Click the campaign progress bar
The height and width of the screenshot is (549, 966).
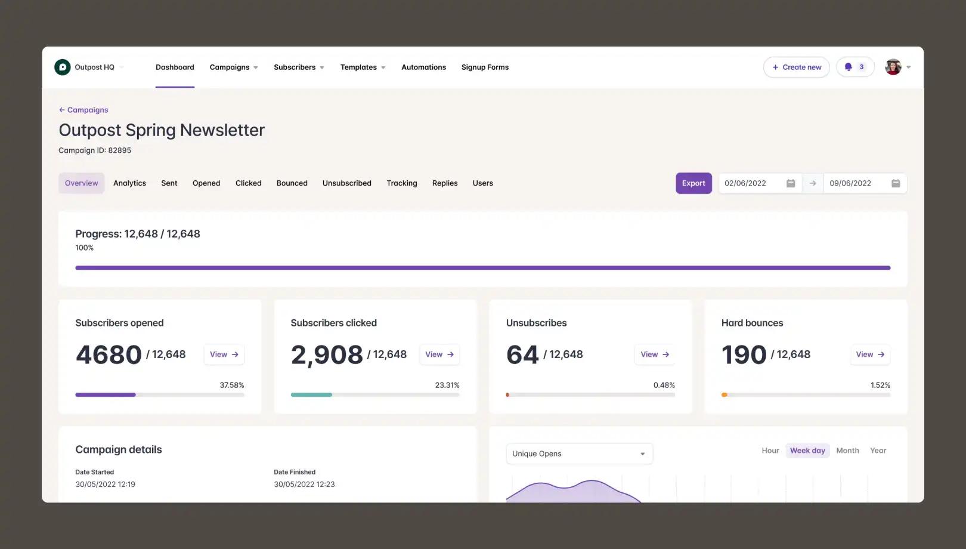tap(483, 268)
